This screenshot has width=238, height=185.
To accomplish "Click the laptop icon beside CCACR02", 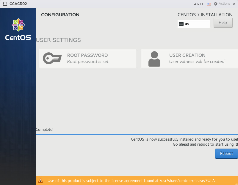I will [5, 4].
